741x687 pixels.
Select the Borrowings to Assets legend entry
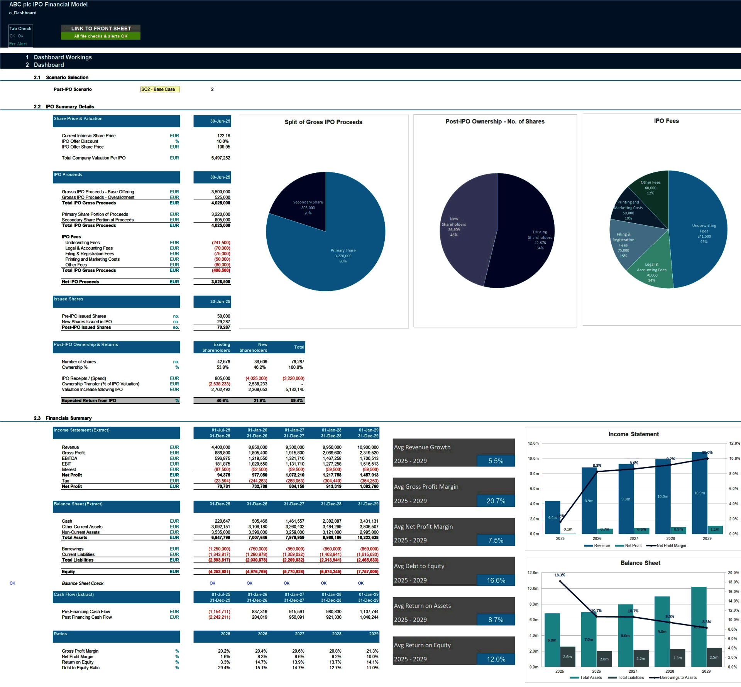(x=673, y=678)
